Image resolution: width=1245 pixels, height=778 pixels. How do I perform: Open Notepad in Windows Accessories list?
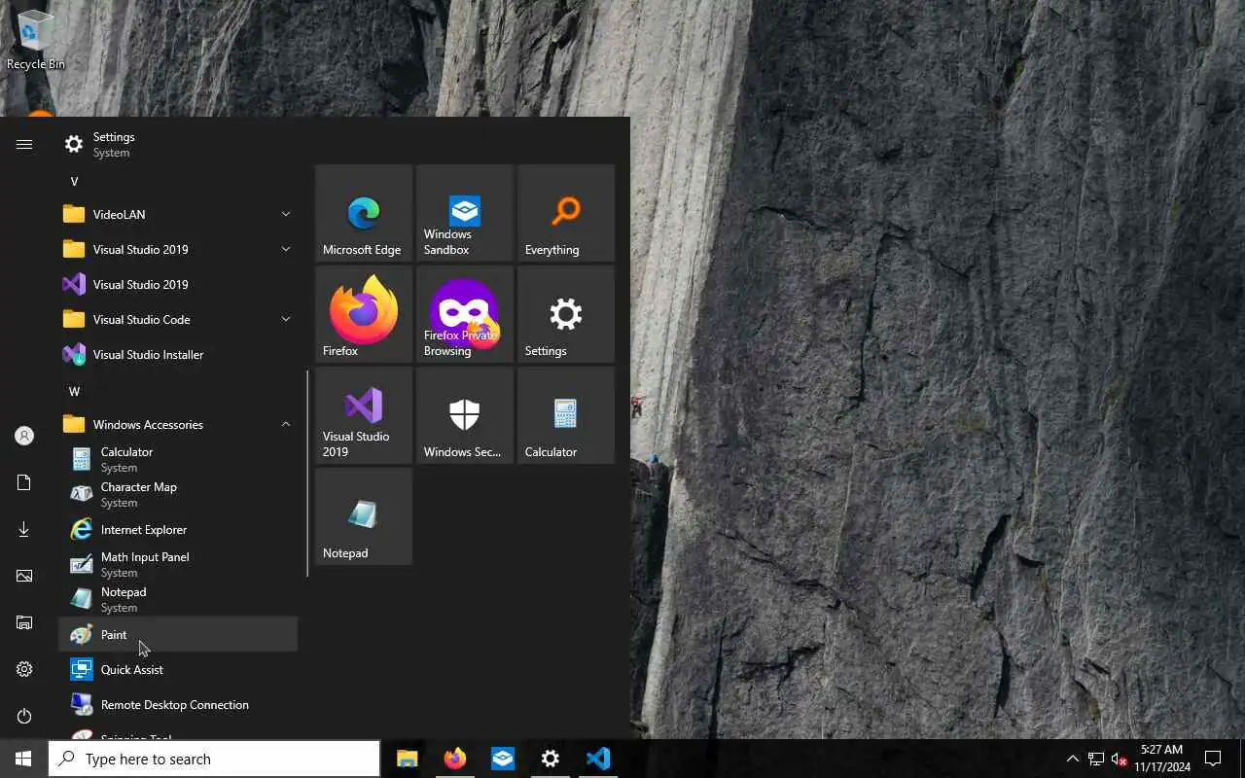178,599
